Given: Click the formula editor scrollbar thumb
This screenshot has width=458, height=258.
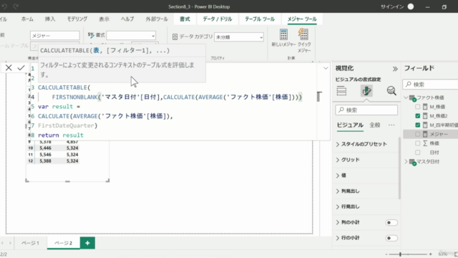Looking at the screenshot, I should 319,97.
